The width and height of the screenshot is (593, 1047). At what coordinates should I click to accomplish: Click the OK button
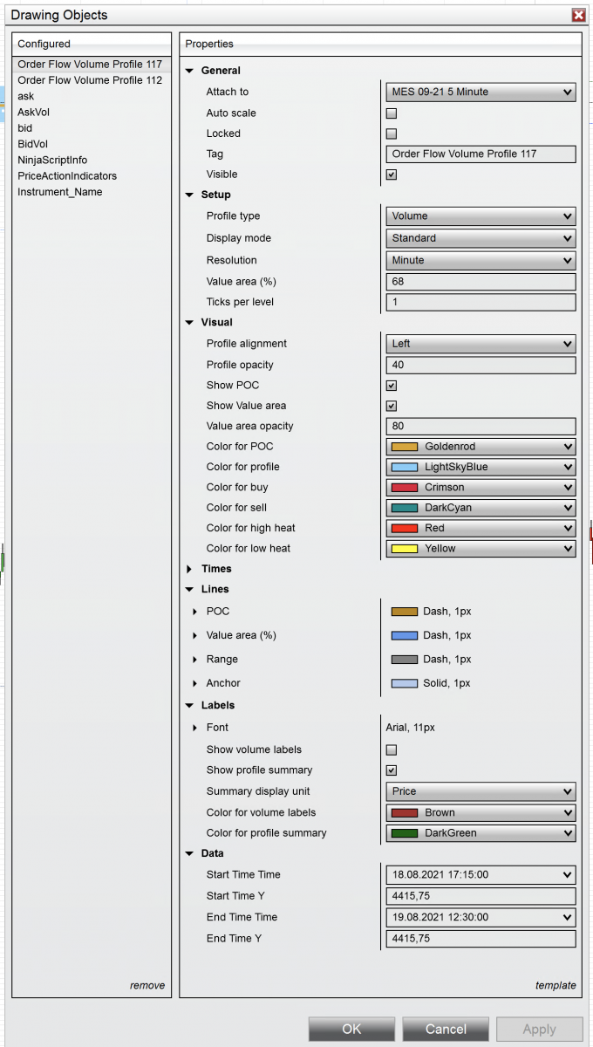[x=351, y=1029]
